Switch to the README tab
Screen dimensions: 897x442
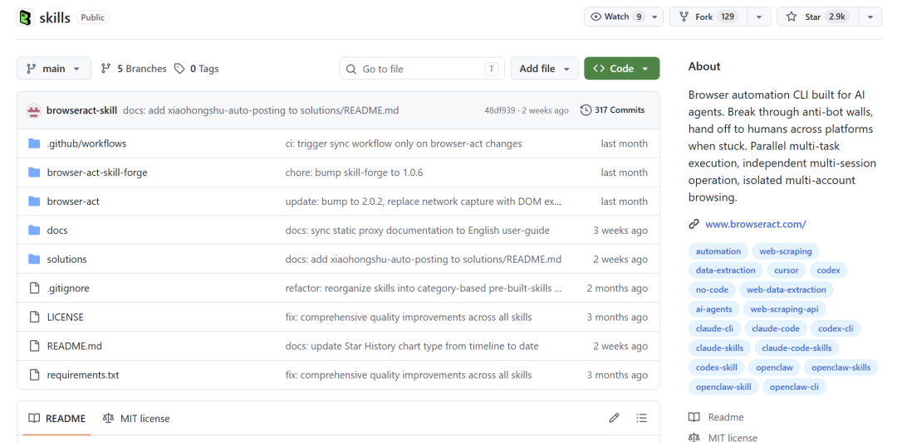(x=56, y=418)
